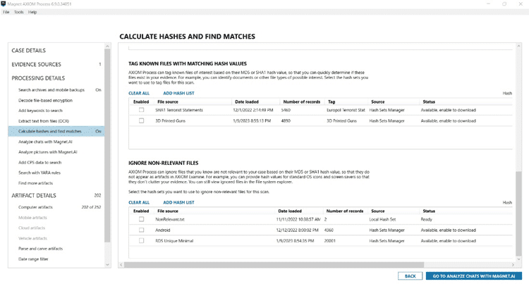The height and width of the screenshot is (284, 529).
Task: Click the horizontal scrollbar thumb
Action: point(274,265)
